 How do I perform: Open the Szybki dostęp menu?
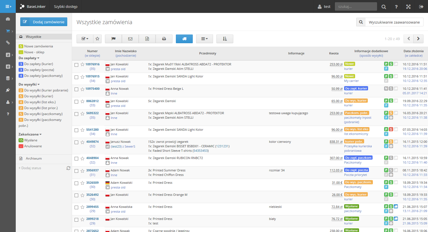coord(66,6)
